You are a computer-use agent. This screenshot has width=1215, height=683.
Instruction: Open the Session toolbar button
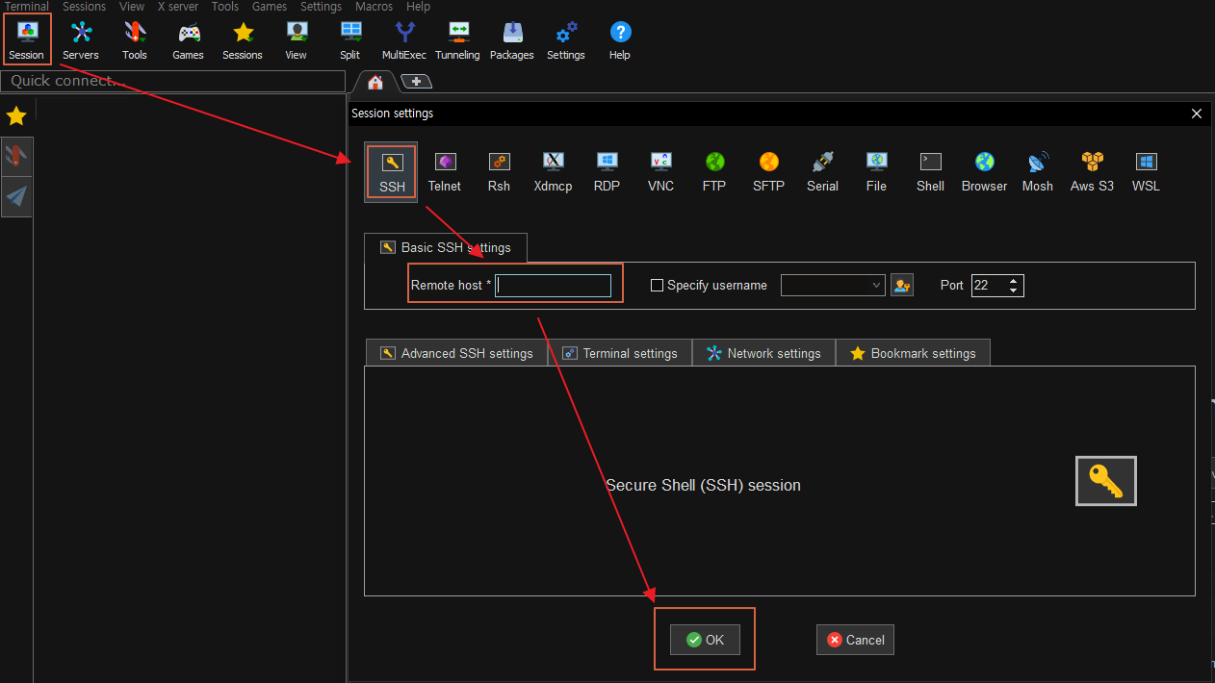point(27,40)
